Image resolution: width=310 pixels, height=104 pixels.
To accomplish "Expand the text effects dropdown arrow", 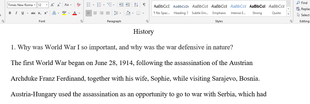I will pos(58,13).
